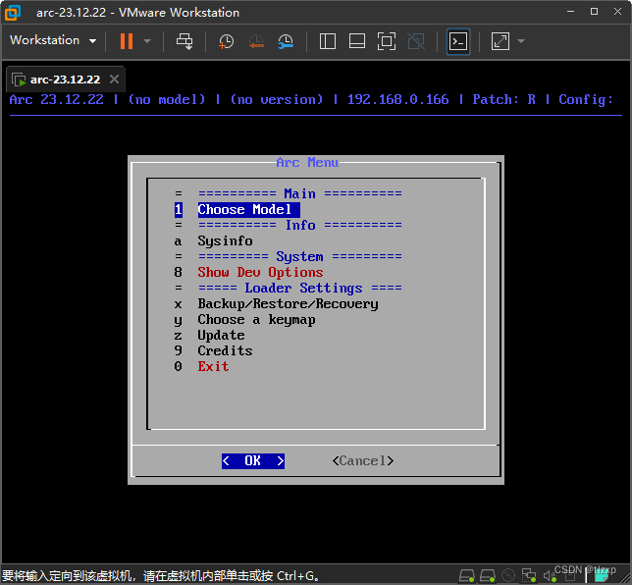The image size is (632, 585).
Task: Click the teal message log icon
Action: pyautogui.click(x=602, y=576)
